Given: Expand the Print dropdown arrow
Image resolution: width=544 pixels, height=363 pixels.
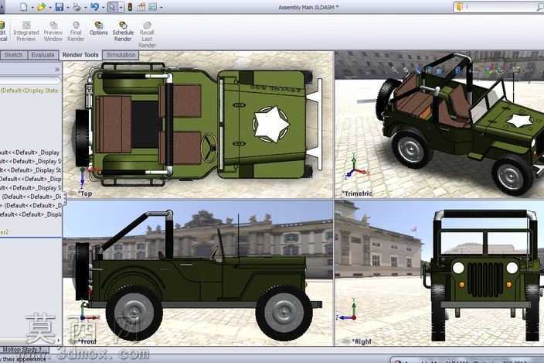Looking at the screenshot, I should coord(85,7).
